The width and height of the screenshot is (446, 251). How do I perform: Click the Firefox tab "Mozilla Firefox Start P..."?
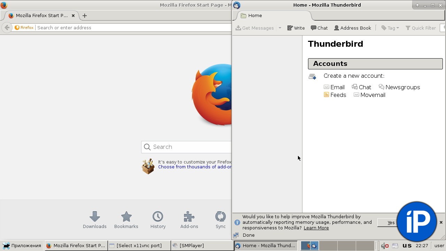(42, 15)
